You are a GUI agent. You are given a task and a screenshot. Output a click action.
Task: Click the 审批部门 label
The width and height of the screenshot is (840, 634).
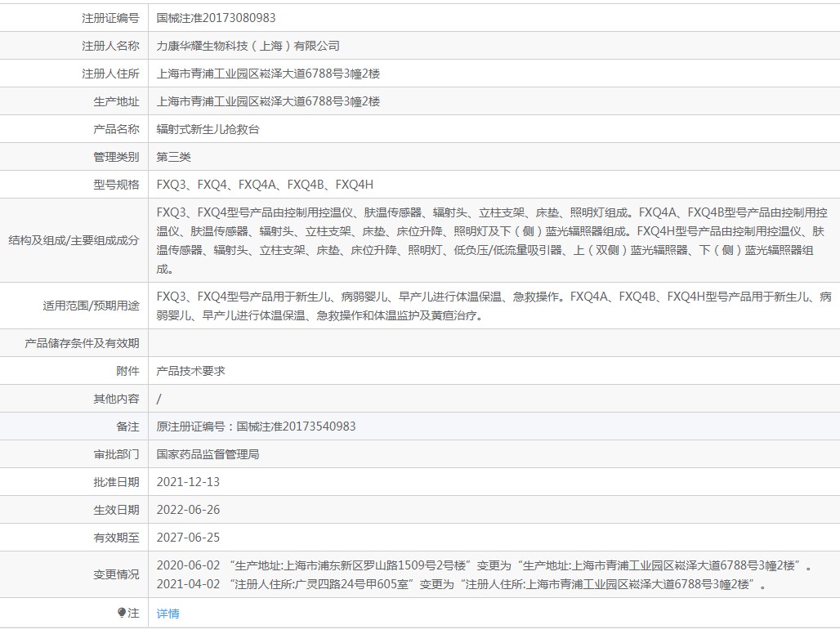(116, 454)
